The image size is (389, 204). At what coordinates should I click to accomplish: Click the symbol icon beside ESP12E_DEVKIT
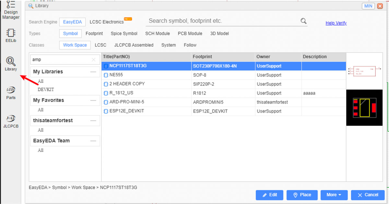click(x=106, y=111)
